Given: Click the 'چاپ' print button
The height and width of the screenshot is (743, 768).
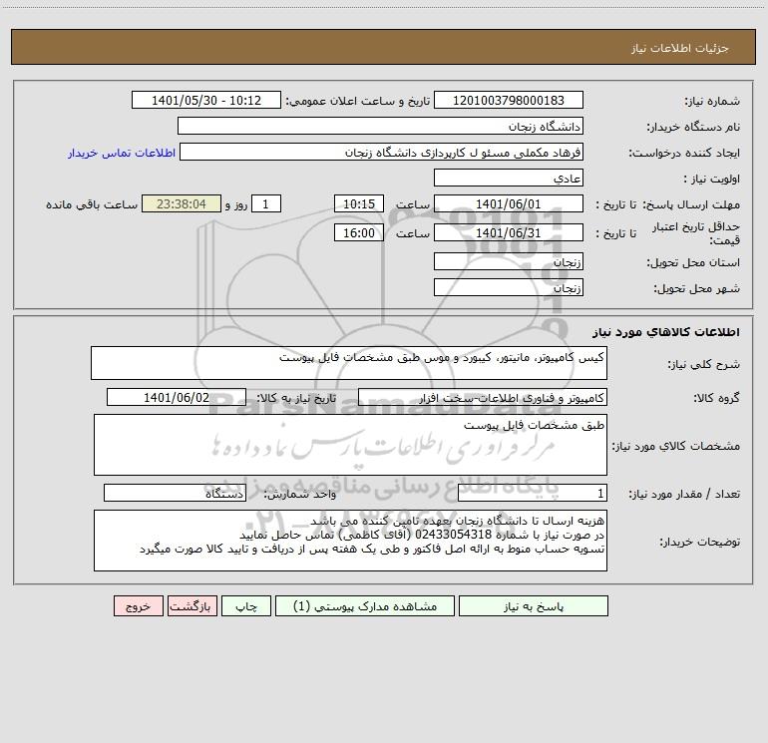Looking at the screenshot, I should point(246,605).
